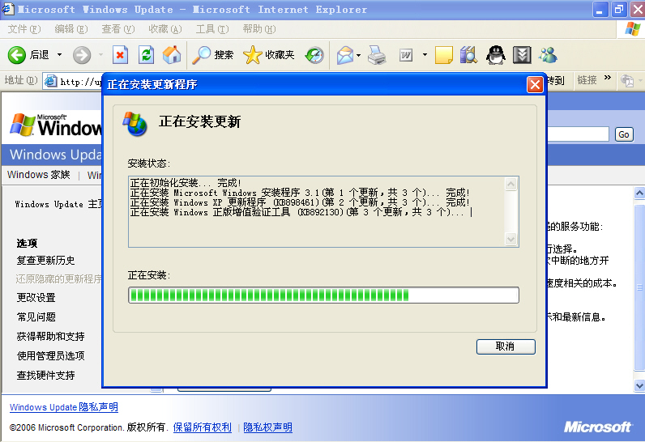This screenshot has height=442, width=645.
Task: Click Windows 家族 link
Action: [39, 175]
